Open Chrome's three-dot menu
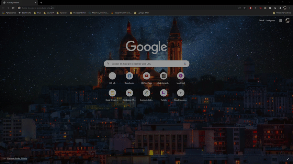The image size is (293, 164). 290,8
